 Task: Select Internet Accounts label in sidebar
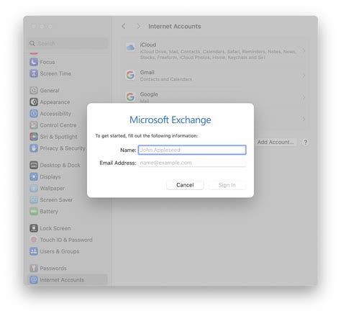(62, 280)
